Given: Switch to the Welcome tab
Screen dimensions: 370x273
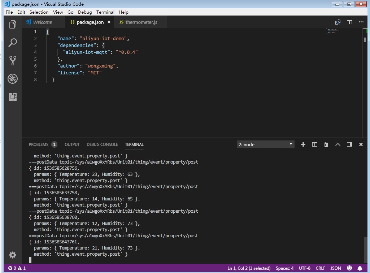Looking at the screenshot, I should (43, 22).
